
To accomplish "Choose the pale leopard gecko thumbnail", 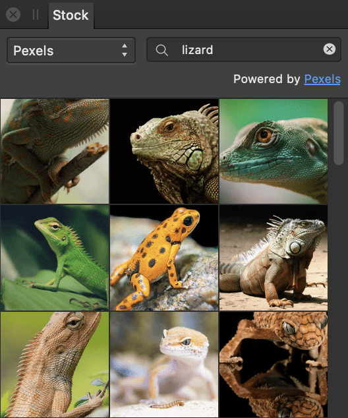I will coord(164,365).
